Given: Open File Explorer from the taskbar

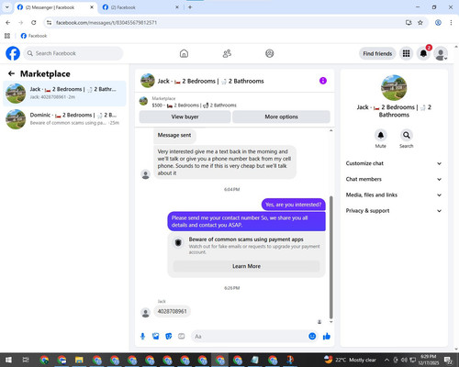Looking at the screenshot, I should point(79,360).
